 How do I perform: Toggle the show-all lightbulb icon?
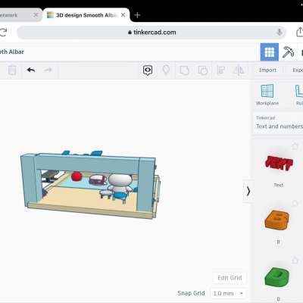coord(166,70)
